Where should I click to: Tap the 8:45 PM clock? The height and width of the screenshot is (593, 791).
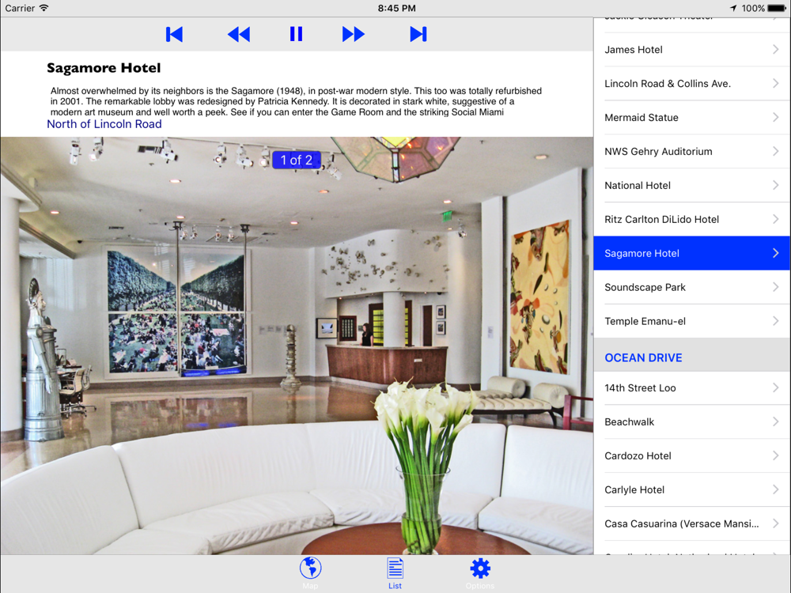click(x=396, y=8)
